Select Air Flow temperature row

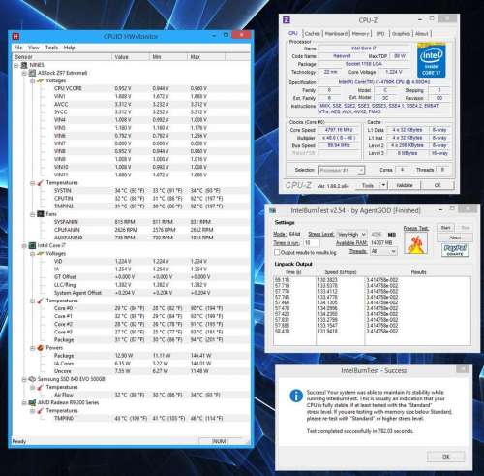[x=131, y=395]
